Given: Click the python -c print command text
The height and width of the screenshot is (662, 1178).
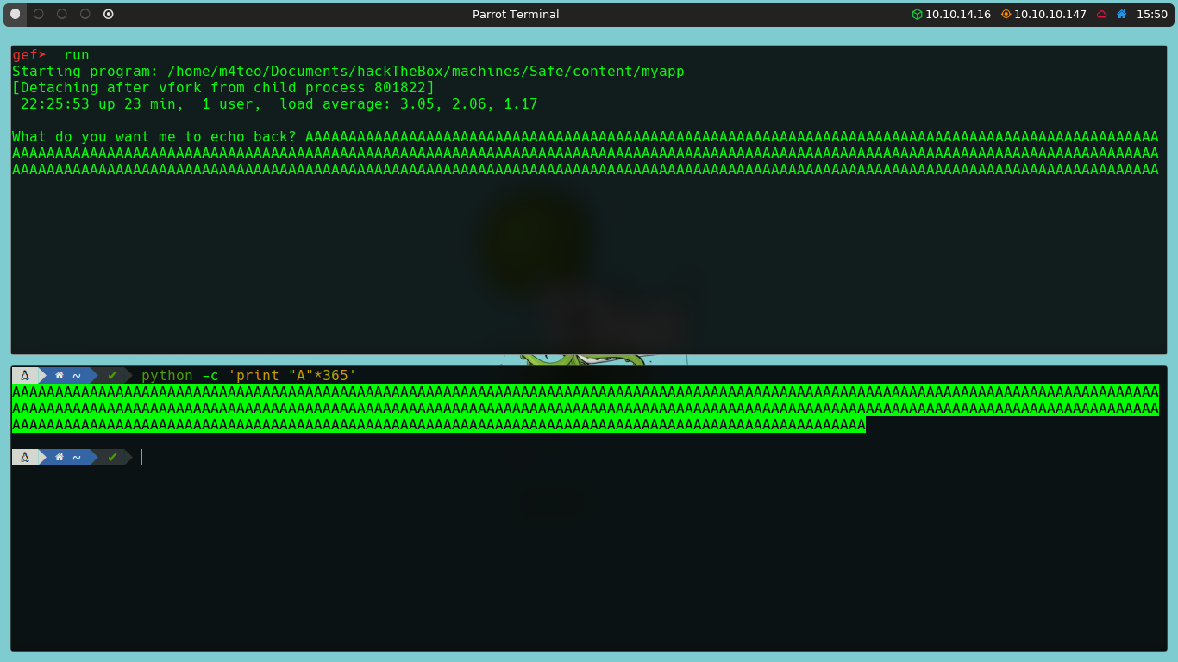Looking at the screenshot, I should (249, 376).
